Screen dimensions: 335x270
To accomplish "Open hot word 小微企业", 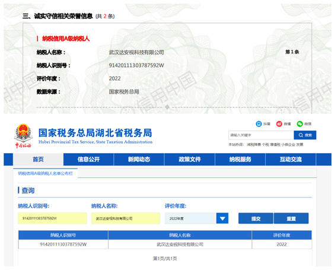I will coord(288,145).
